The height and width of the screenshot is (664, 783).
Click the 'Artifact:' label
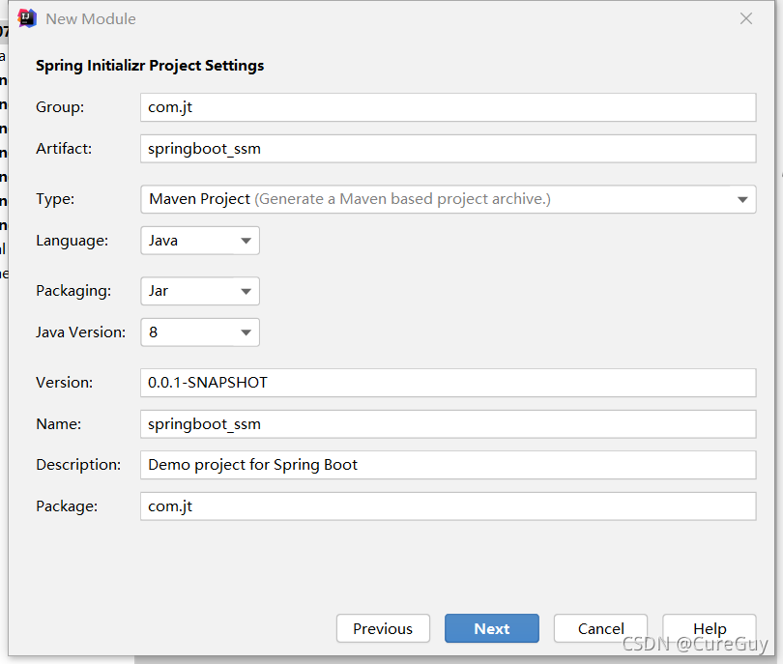point(64,148)
